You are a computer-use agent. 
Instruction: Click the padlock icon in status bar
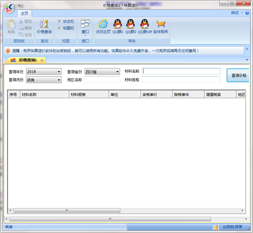216,227
